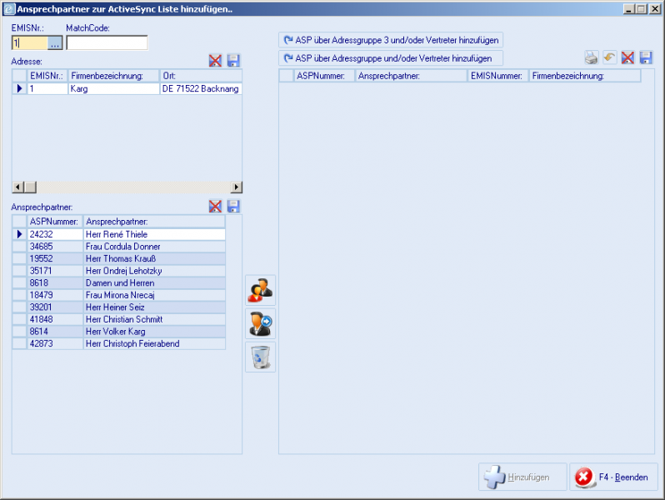Screen dimensions: 665x500
Task: Click the undo arrow icon above right grid
Action: point(609,57)
